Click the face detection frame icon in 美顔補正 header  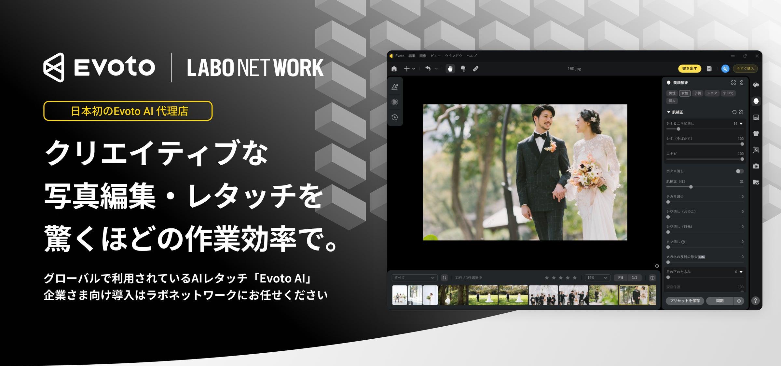point(733,83)
